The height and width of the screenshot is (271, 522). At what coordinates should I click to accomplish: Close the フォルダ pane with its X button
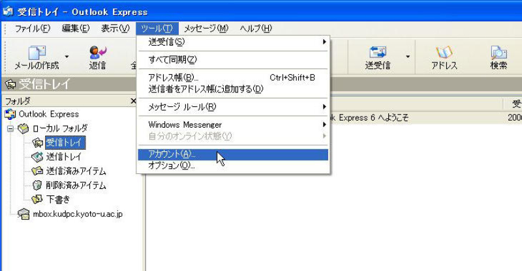(133, 101)
